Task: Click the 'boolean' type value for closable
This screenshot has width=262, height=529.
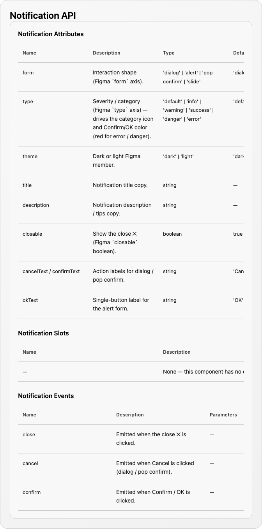Action: pyautogui.click(x=172, y=234)
